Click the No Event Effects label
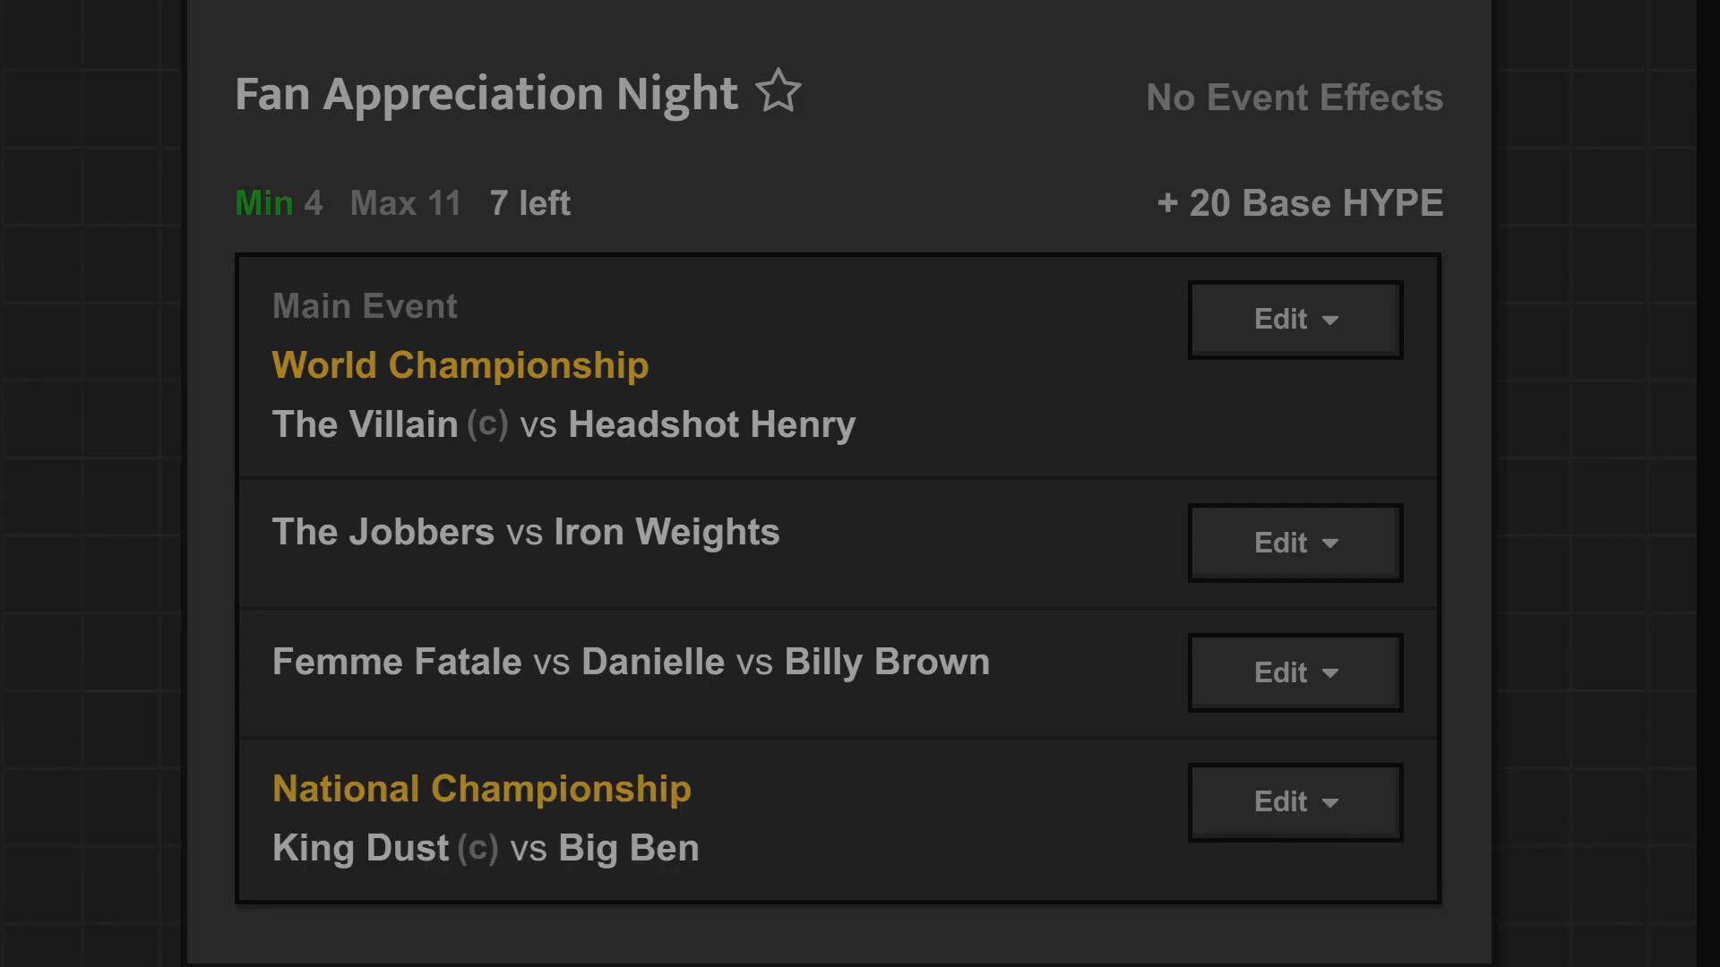1720x967 pixels. pos(1294,98)
